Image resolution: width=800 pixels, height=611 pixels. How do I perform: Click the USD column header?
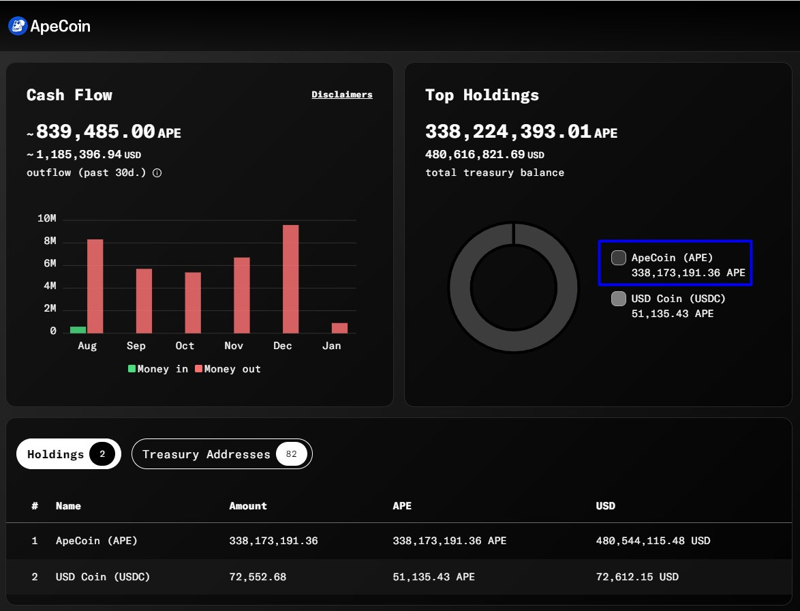pos(606,506)
